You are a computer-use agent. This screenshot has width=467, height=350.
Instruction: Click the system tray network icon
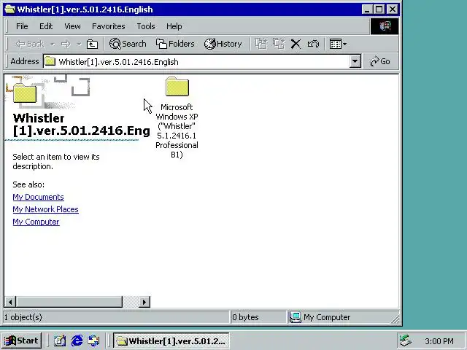[406, 341]
